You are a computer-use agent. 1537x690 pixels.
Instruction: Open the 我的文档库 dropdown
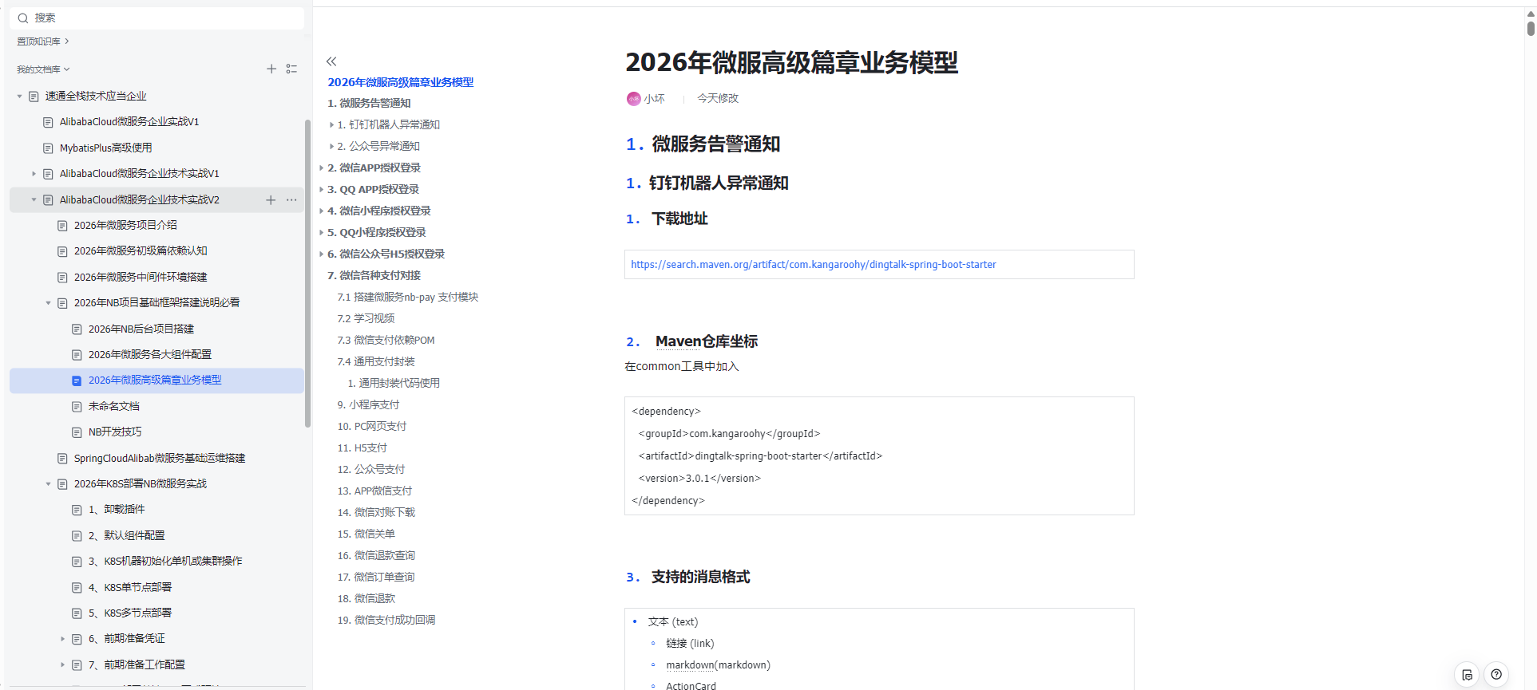pos(43,69)
